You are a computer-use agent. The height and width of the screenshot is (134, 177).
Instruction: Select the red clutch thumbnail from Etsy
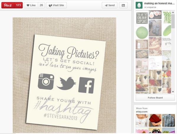[x=155, y=120]
